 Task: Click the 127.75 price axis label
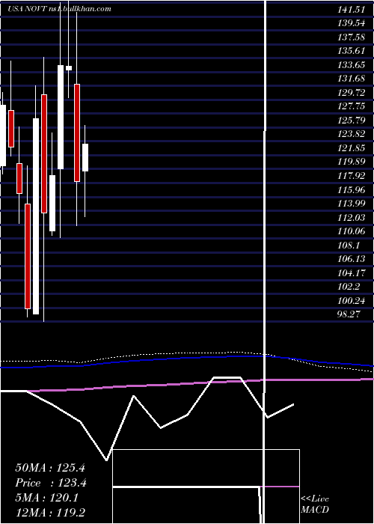point(352,106)
